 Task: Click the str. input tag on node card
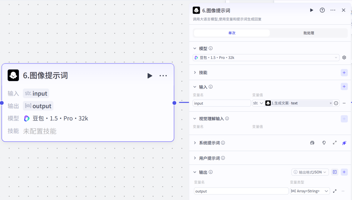point(36,93)
